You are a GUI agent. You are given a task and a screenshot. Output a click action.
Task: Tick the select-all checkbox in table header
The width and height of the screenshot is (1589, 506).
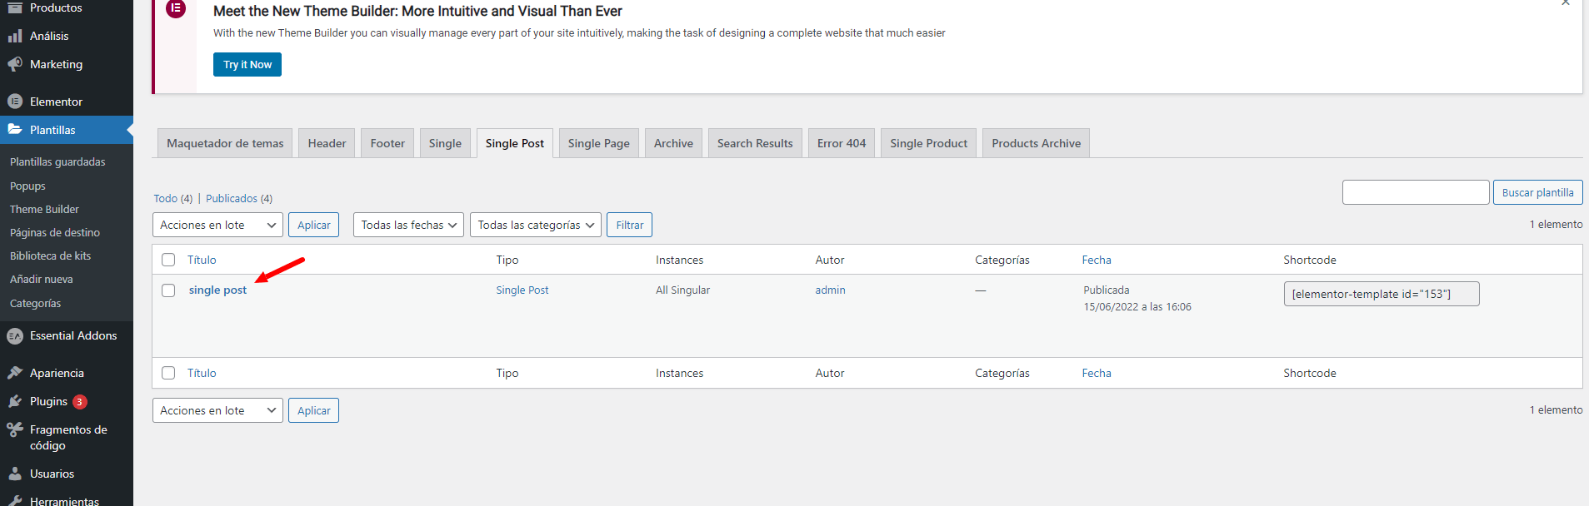coord(168,260)
